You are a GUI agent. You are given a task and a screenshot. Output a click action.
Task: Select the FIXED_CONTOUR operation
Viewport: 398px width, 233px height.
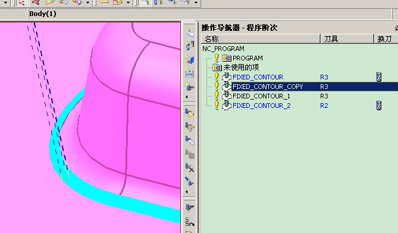[x=258, y=77]
